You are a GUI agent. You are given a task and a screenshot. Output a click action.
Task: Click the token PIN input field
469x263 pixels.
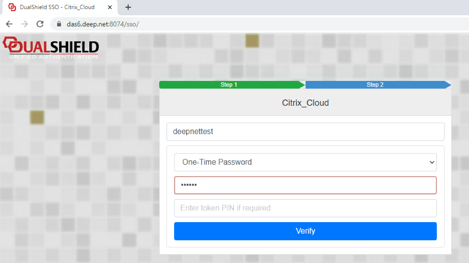(x=305, y=208)
